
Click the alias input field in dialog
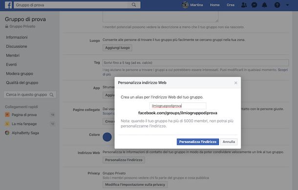pyautogui.click(x=178, y=106)
